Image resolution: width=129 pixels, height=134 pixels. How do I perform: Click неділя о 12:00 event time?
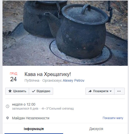[24, 104]
